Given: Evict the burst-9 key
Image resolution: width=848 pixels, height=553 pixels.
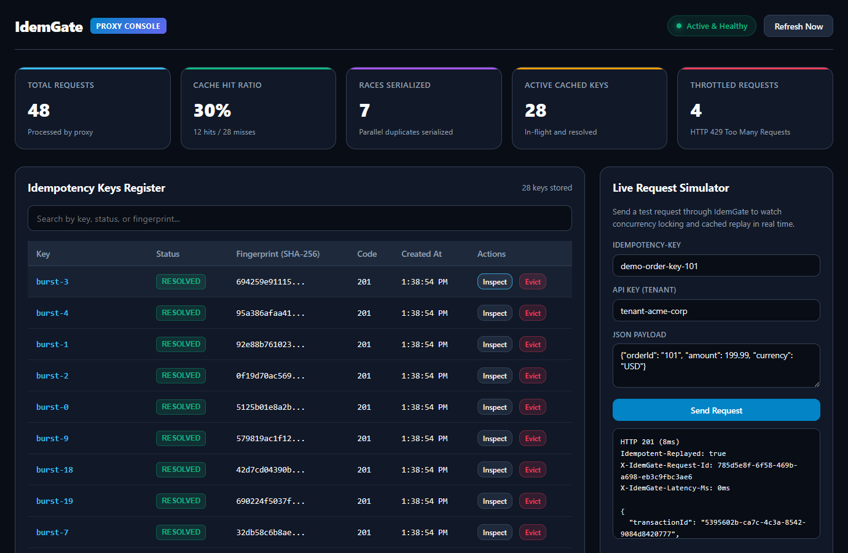Looking at the screenshot, I should [x=533, y=438].
